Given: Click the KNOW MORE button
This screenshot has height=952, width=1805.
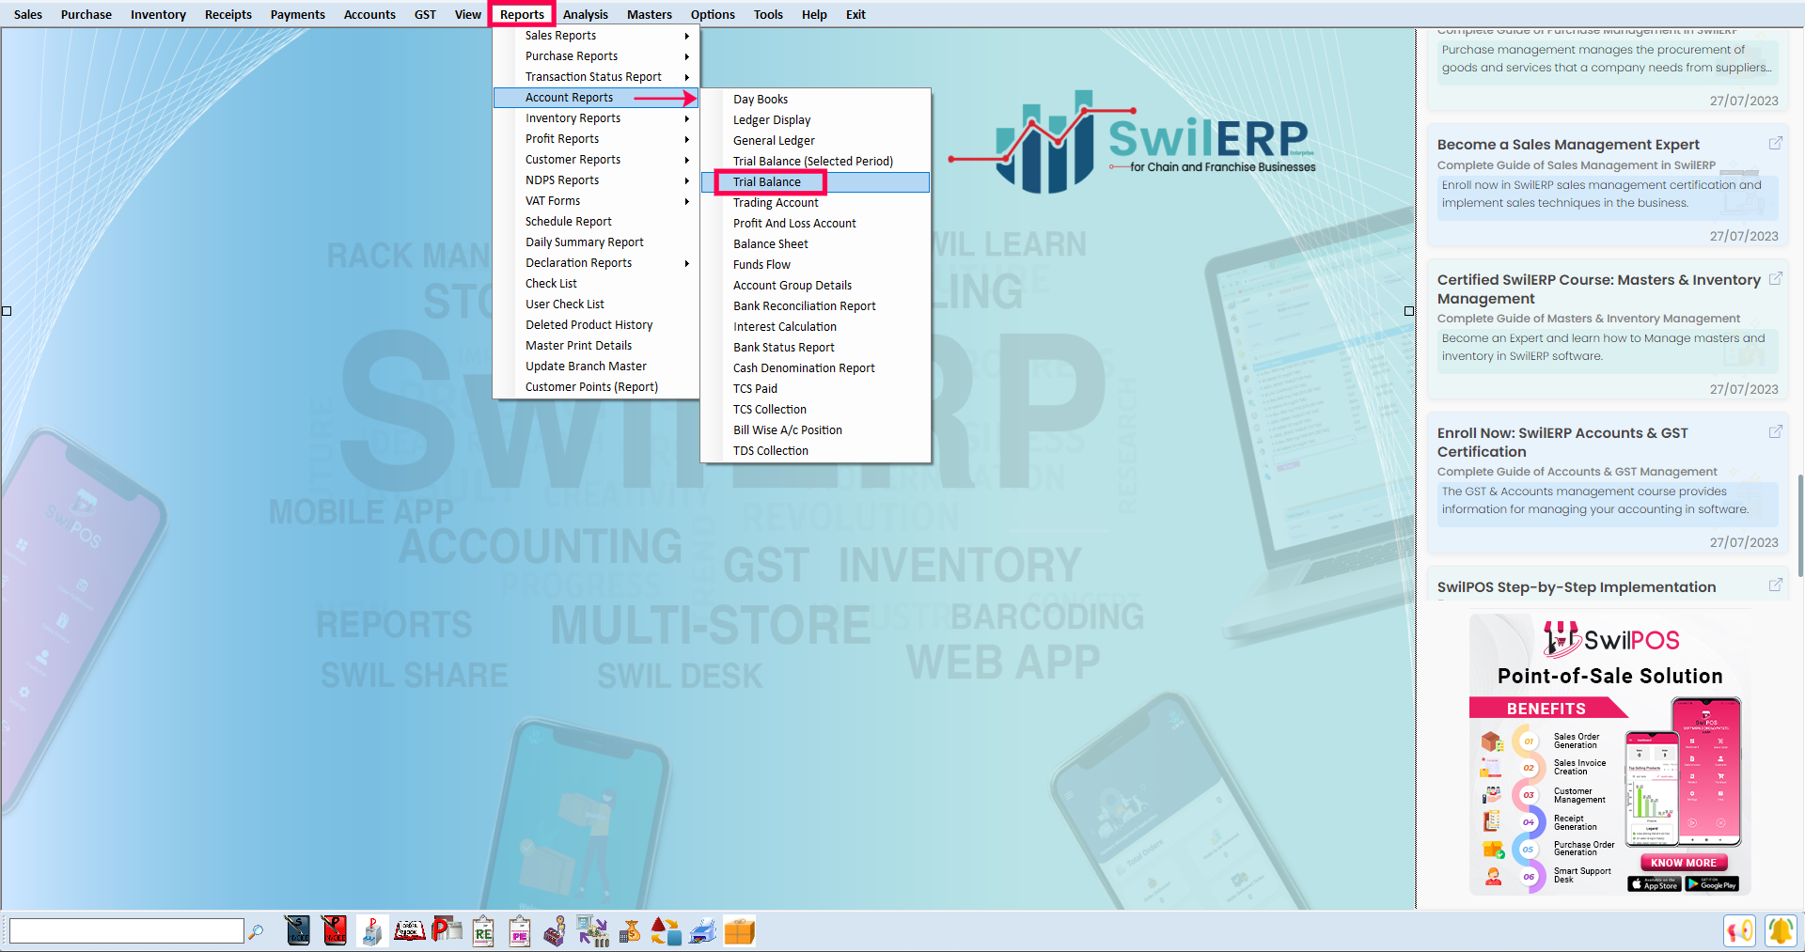Looking at the screenshot, I should point(1683,863).
